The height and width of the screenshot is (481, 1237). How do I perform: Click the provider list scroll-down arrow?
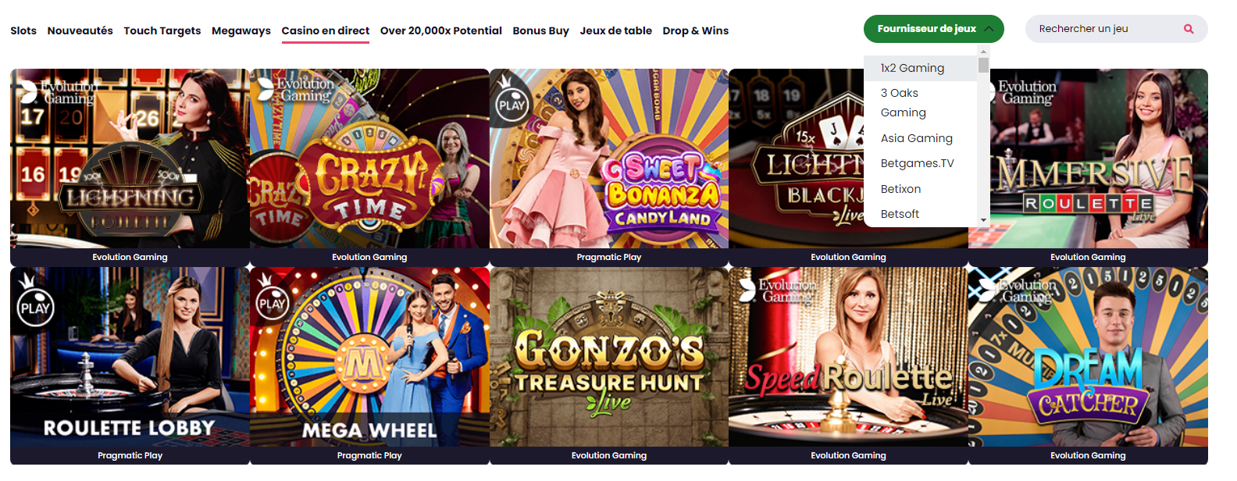click(x=983, y=221)
